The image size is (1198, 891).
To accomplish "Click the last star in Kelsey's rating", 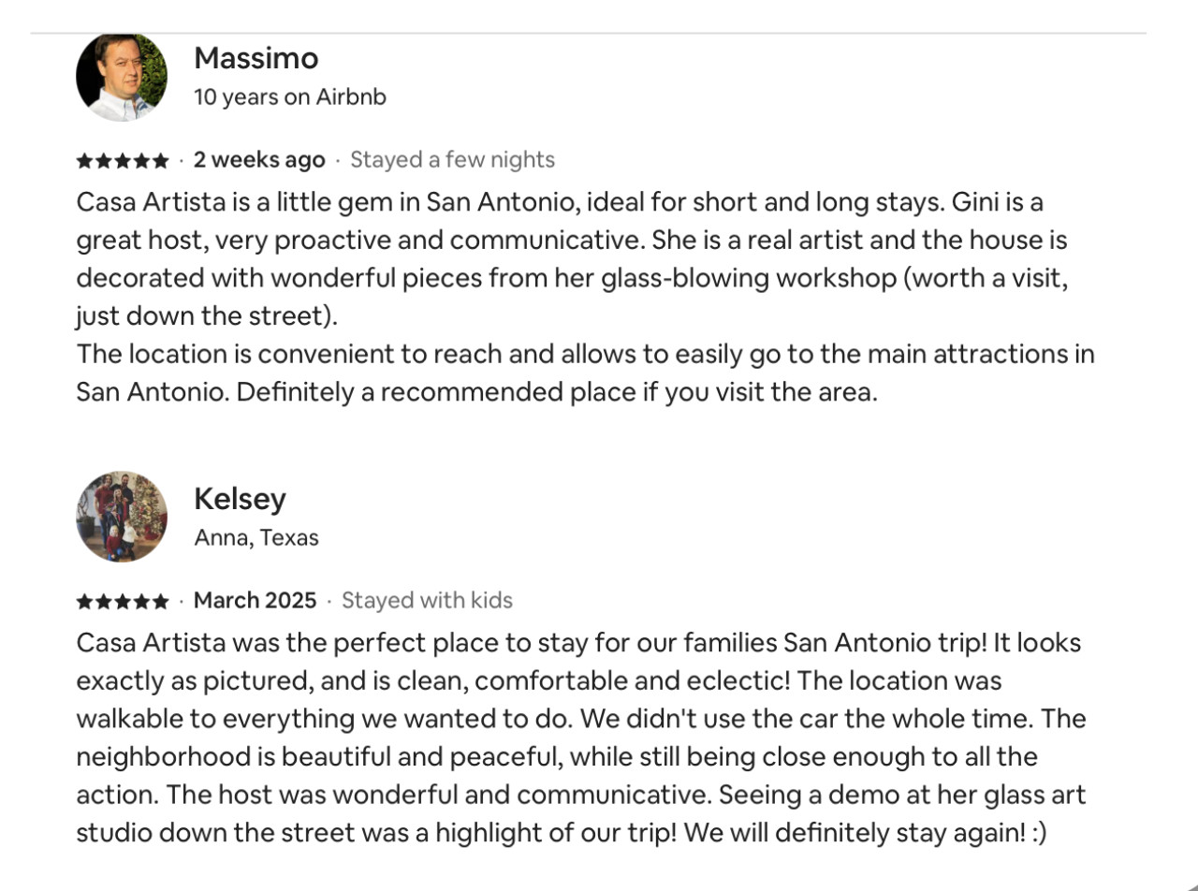I will click(x=161, y=601).
